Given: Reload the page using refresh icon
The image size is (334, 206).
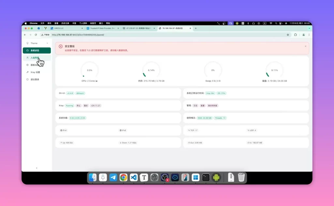Looking at the screenshot, I should [36, 35].
